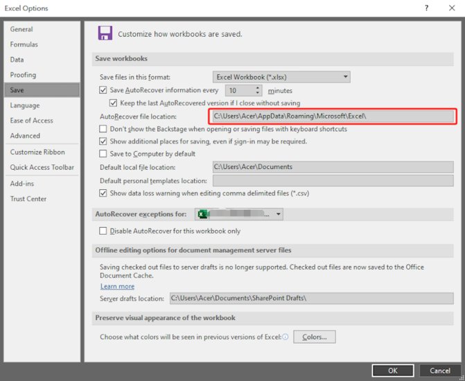465x381 pixels.
Task: Open the Save files in this format dropdown
Action: [281, 77]
